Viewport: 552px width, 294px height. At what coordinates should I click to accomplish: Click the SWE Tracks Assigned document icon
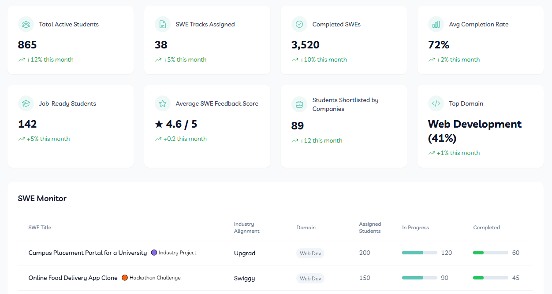[163, 24]
